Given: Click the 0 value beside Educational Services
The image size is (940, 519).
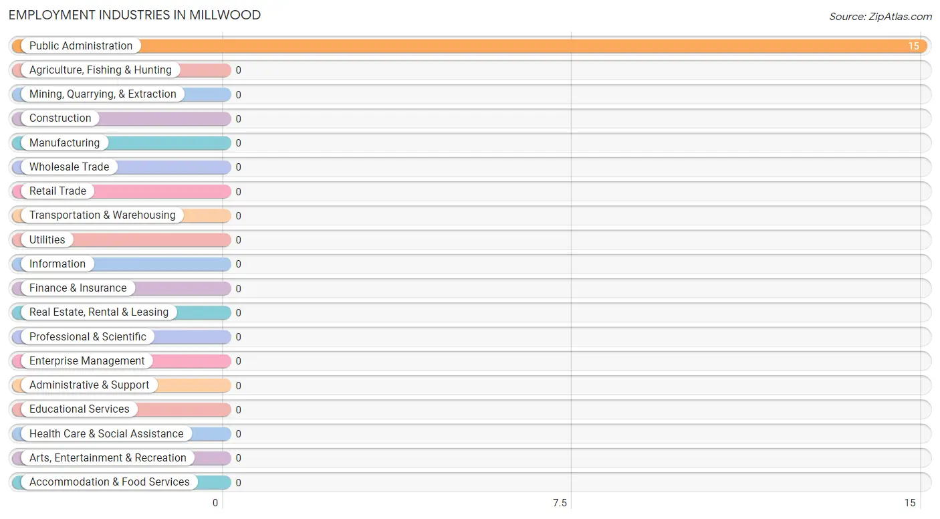Looking at the screenshot, I should (x=238, y=410).
